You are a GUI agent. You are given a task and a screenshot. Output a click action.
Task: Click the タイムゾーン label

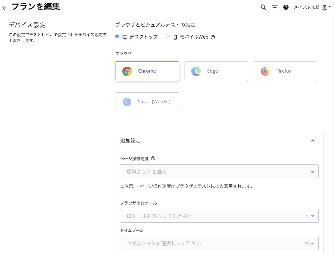point(132,230)
